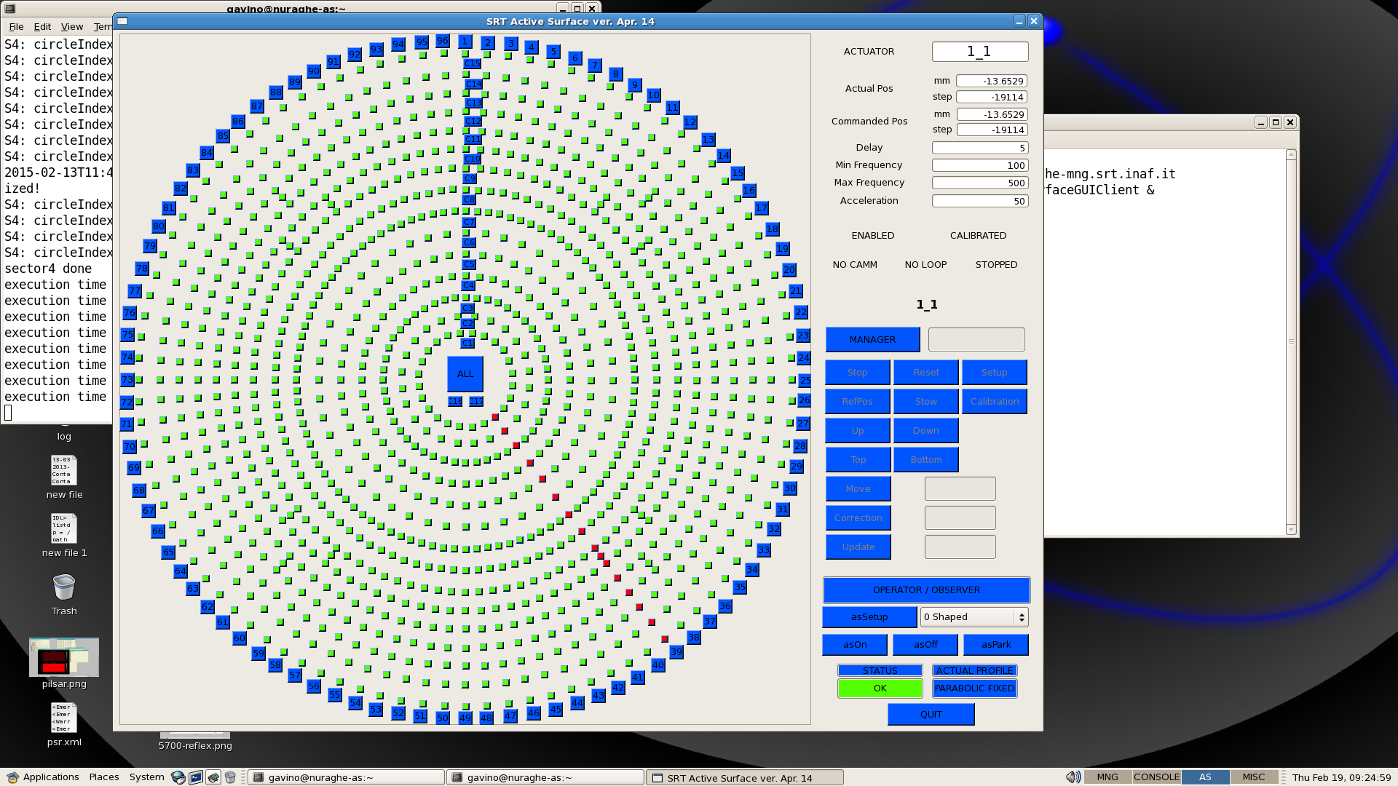This screenshot has height=786, width=1398.
Task: Select sector 49 radial button
Action: coord(465,718)
